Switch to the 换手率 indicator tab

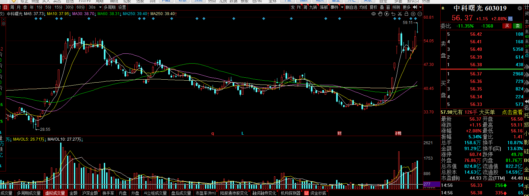point(108,193)
